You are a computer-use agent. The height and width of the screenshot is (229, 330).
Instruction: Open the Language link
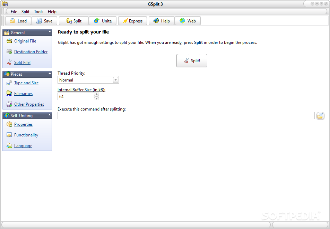click(23, 146)
